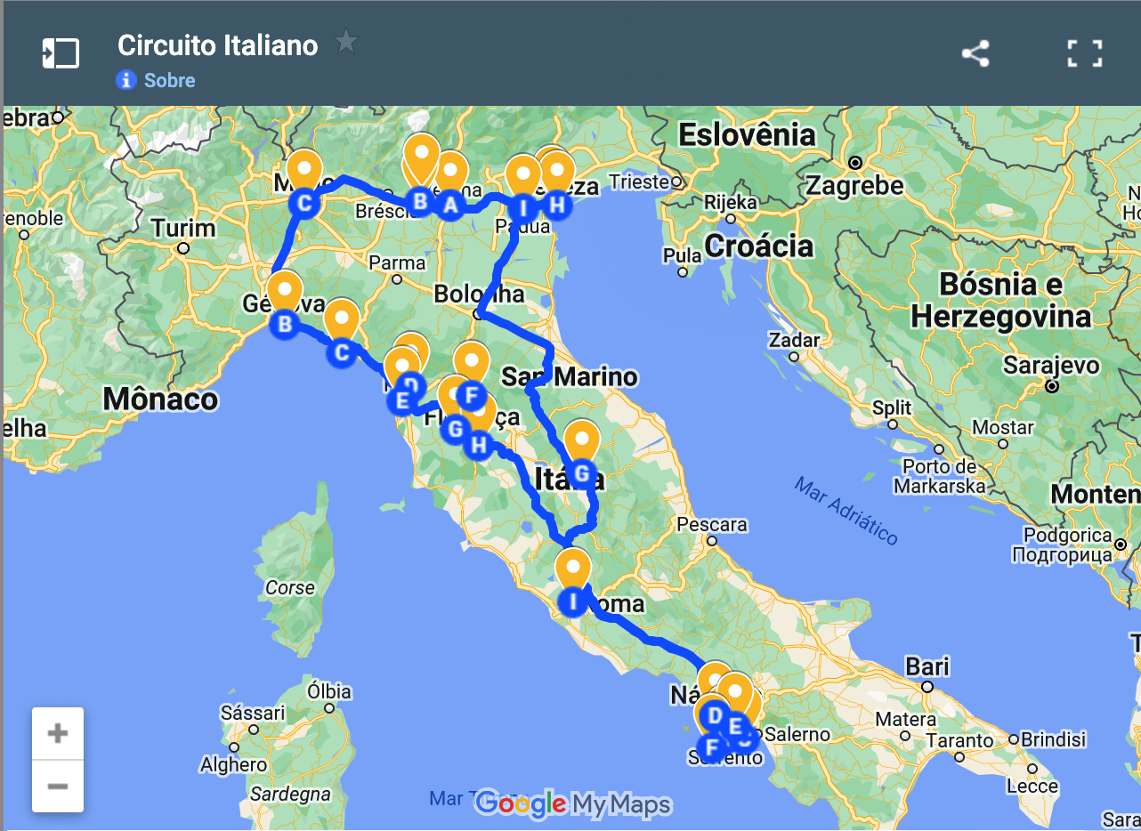Image resolution: width=1141 pixels, height=831 pixels.
Task: Select the yellow pin above Roma marker I
Action: [x=572, y=569]
